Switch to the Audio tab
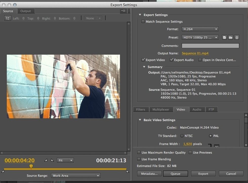 (x=197, y=109)
